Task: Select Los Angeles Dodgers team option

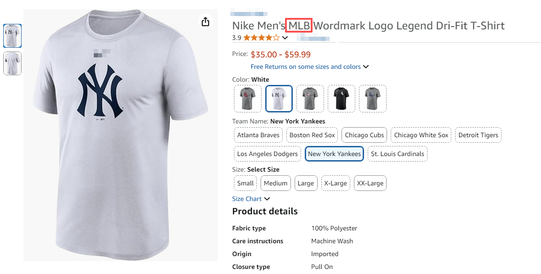Action: tap(268, 154)
